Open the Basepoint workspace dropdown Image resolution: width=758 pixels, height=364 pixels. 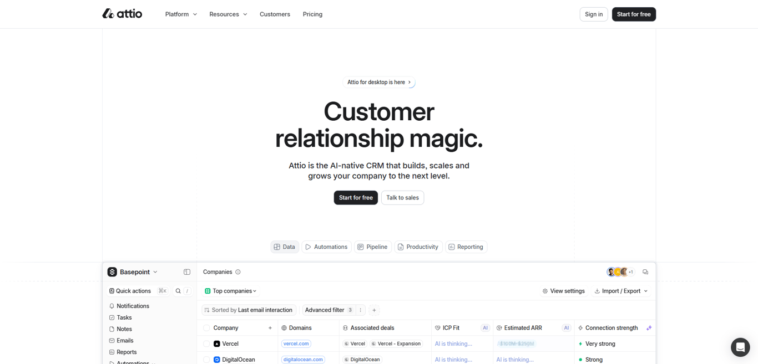click(133, 272)
